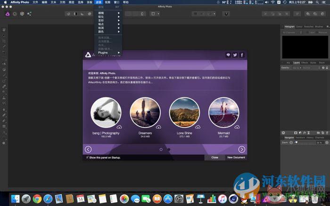The width and height of the screenshot is (330, 206).
Task: Apply Auto White Balance toolbar icon
Action: click(90, 14)
